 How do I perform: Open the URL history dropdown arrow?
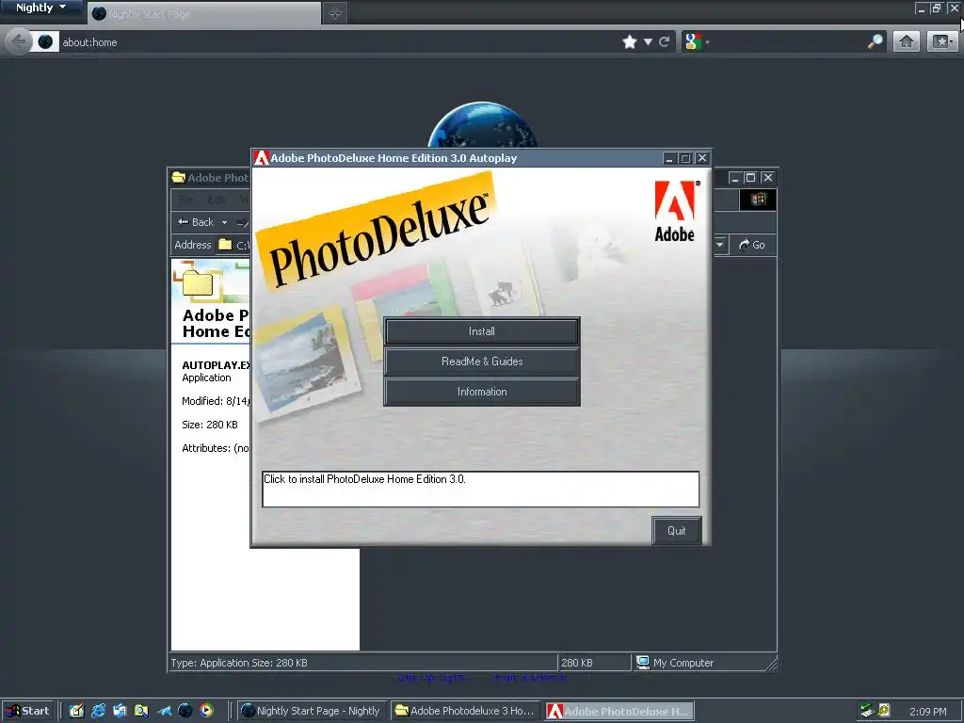click(x=648, y=41)
